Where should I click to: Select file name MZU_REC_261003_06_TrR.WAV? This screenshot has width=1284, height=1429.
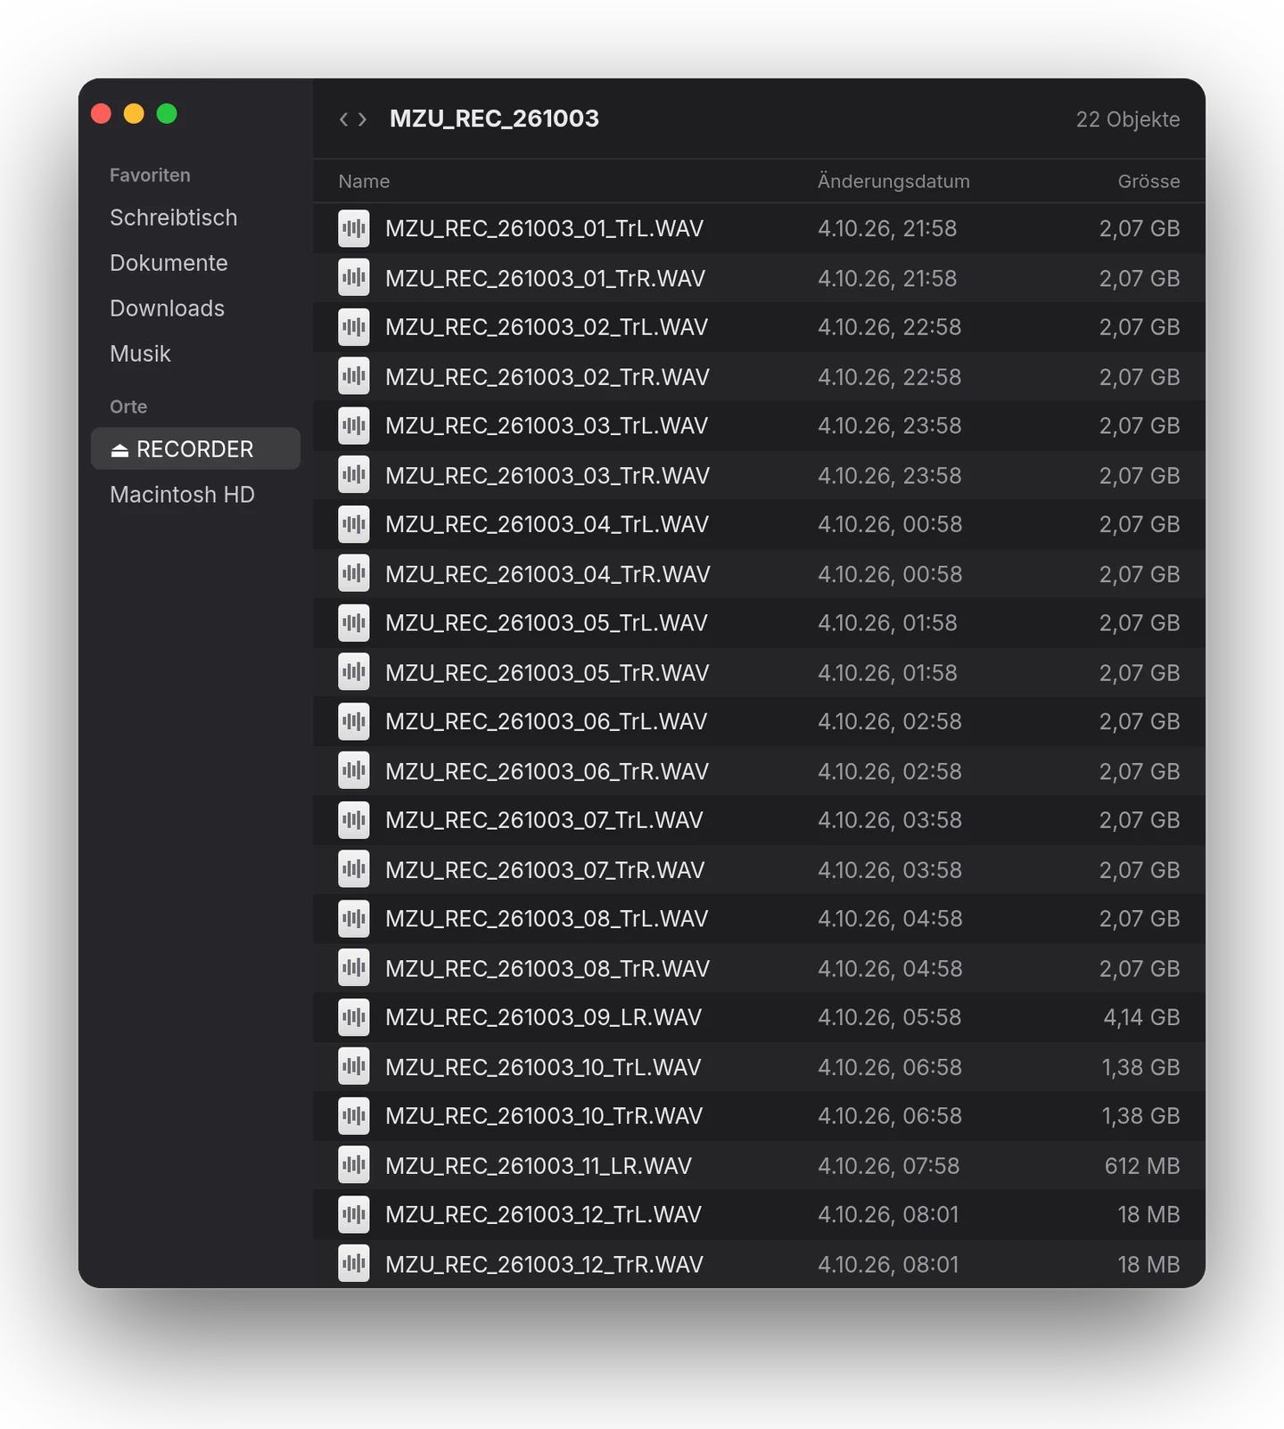click(547, 771)
